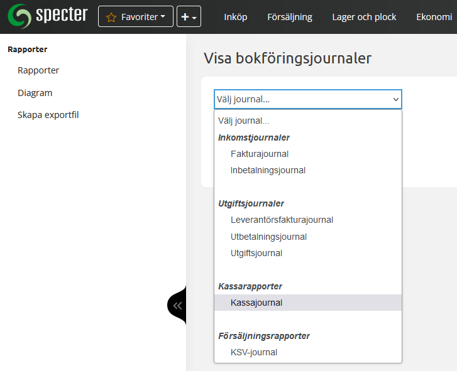Go to Rapporter in the sidebar

pos(38,70)
